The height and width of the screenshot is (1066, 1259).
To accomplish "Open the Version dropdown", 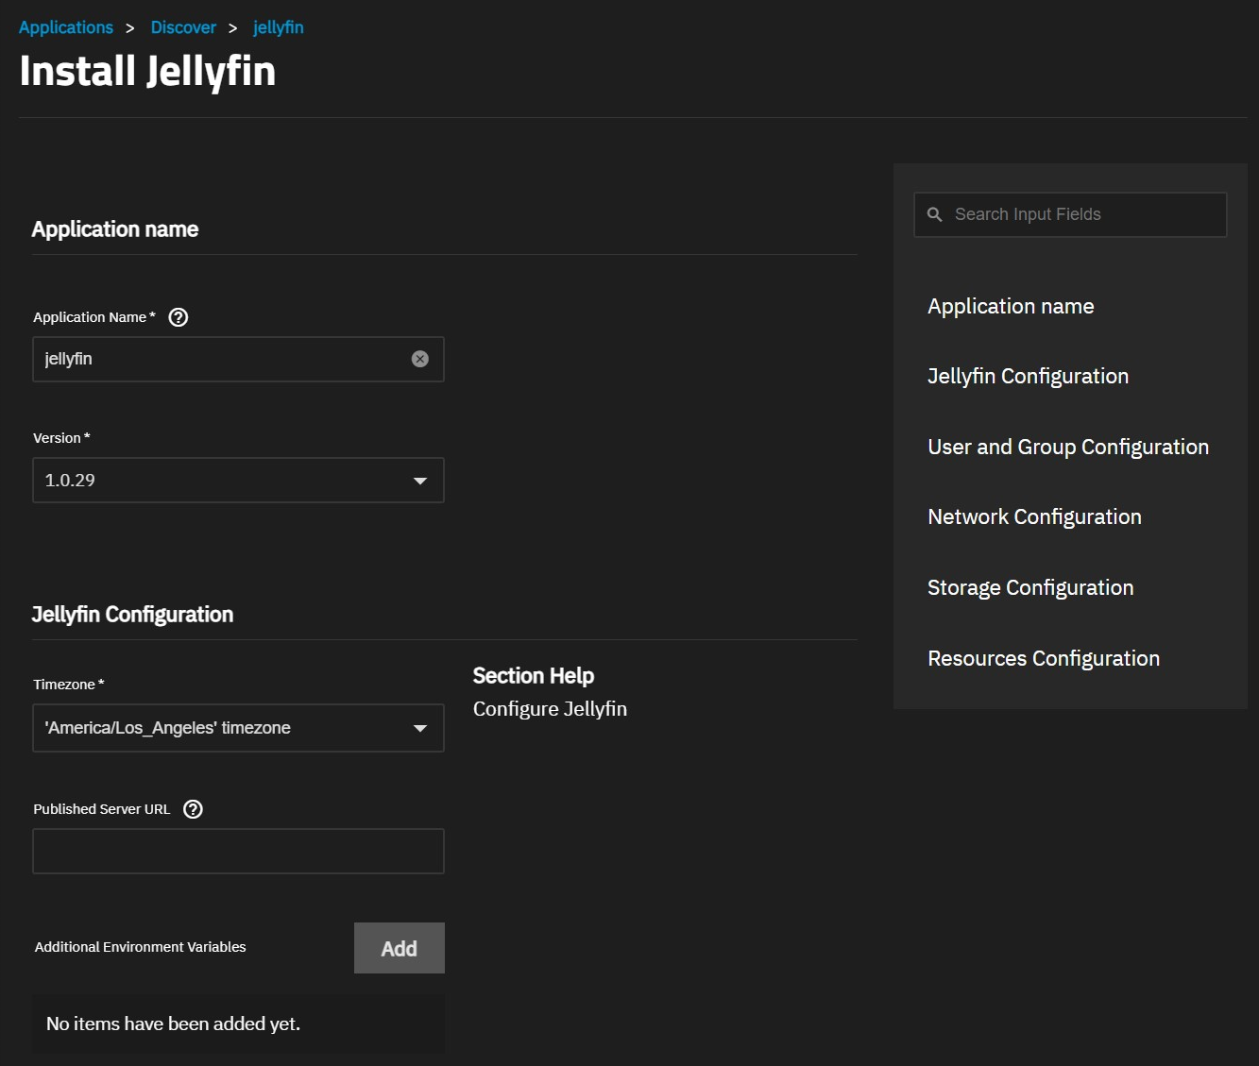I will point(238,481).
